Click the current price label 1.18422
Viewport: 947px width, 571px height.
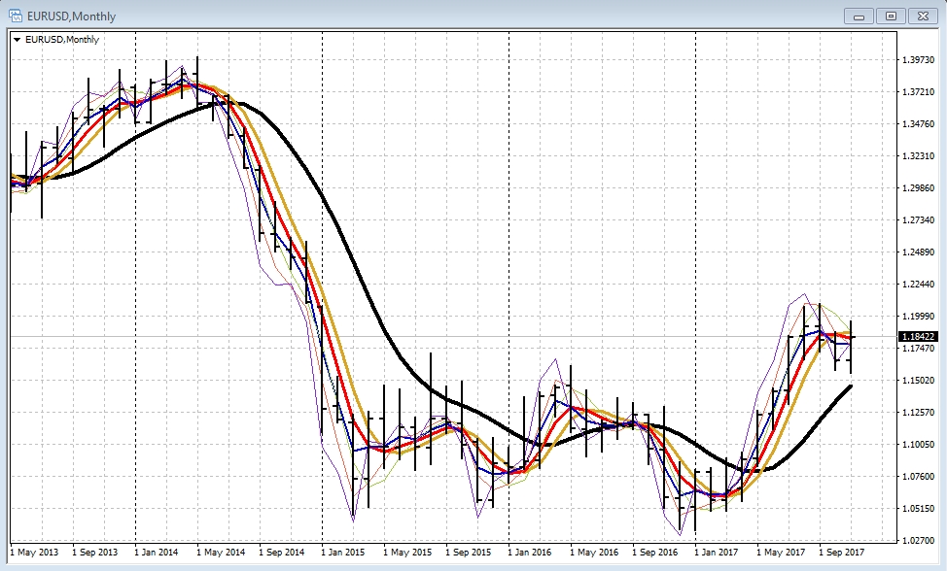[x=918, y=337]
